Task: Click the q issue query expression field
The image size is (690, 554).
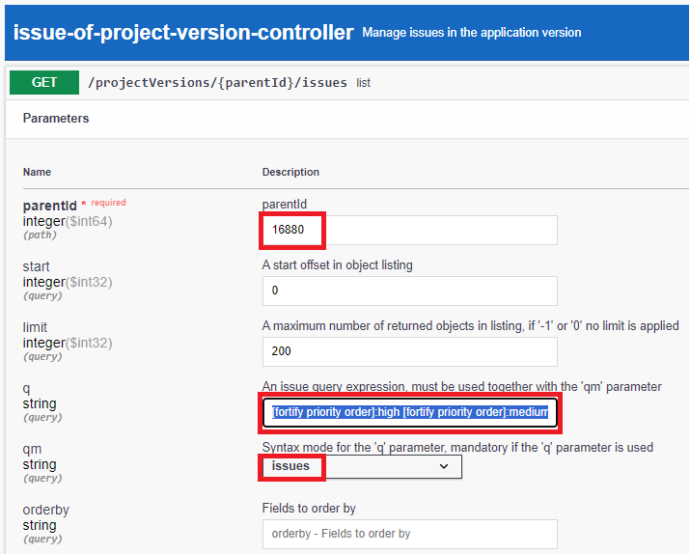Action: (409, 412)
